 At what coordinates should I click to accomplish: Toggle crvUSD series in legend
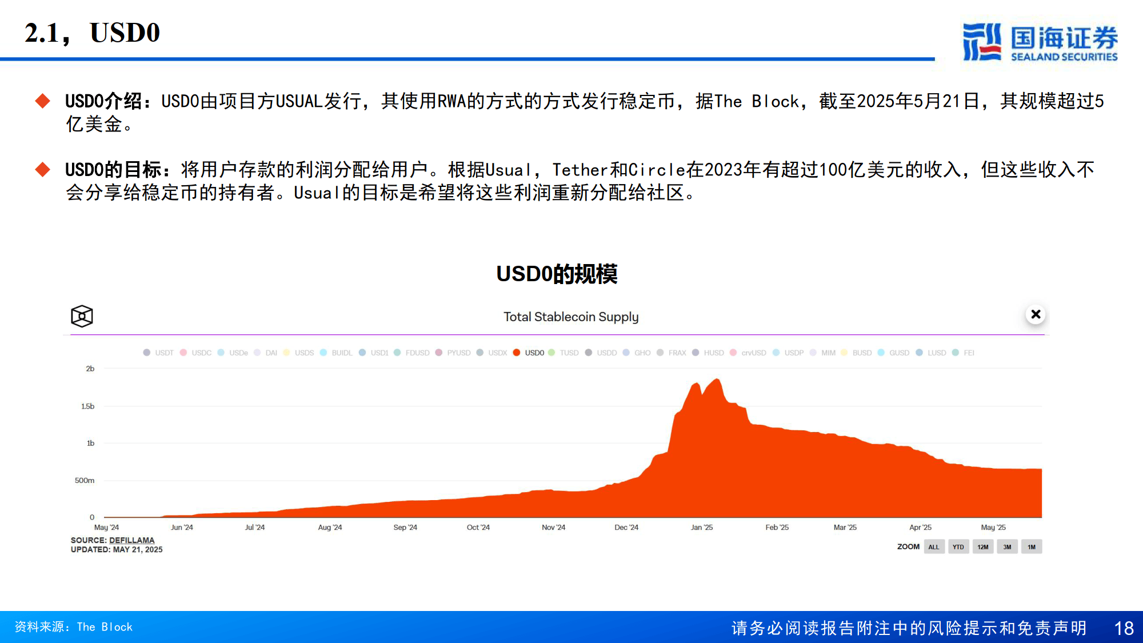pyautogui.click(x=748, y=353)
